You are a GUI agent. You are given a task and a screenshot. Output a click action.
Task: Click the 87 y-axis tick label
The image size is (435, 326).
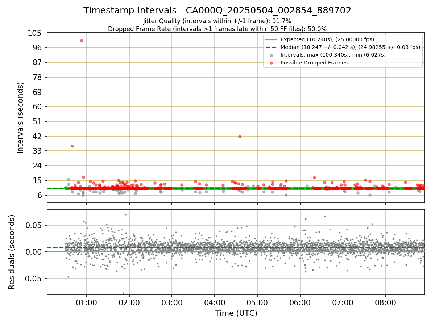pos(38,62)
